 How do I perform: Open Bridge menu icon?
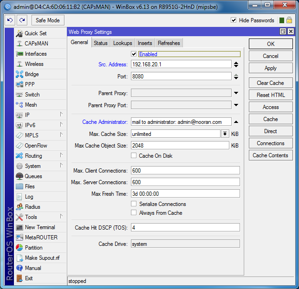tap(19, 74)
